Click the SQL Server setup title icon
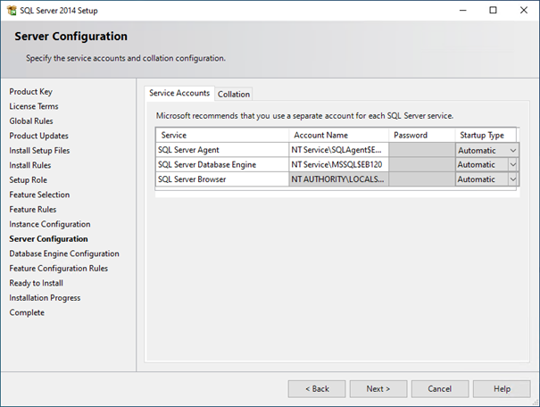The image size is (540, 407). (12, 11)
